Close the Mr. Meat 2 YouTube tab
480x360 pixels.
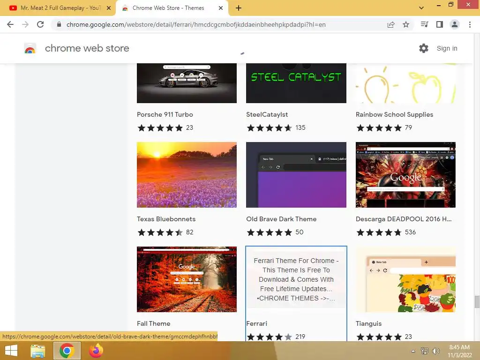(x=109, y=8)
